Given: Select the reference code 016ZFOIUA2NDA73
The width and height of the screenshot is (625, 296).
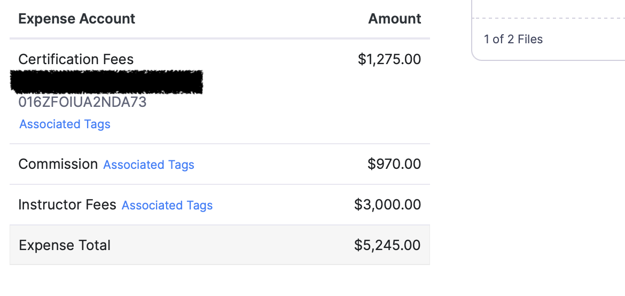Looking at the screenshot, I should click(82, 103).
